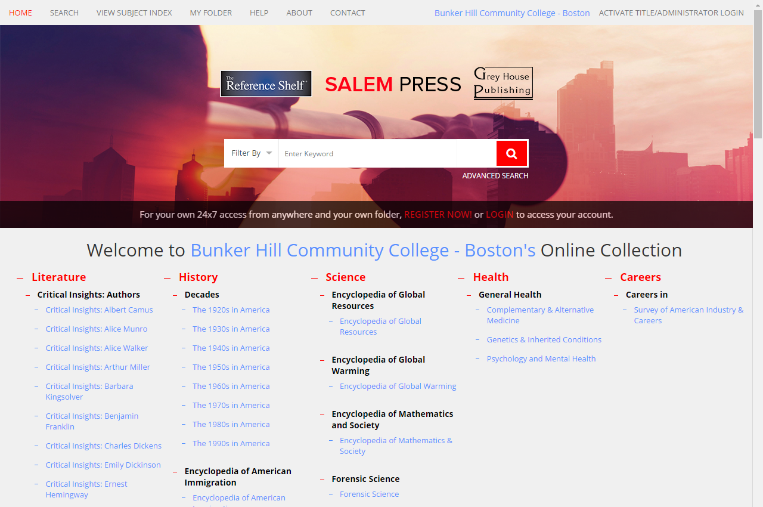Screen dimensions: 763x507
Task: Click ACTIVATE TITLE/ADMINISTRATOR LOGIN
Action: click(x=671, y=13)
